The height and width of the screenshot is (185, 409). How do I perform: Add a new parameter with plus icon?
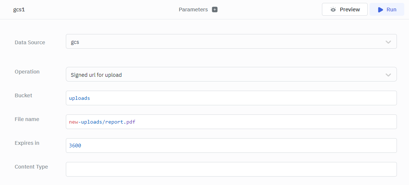[215, 10]
